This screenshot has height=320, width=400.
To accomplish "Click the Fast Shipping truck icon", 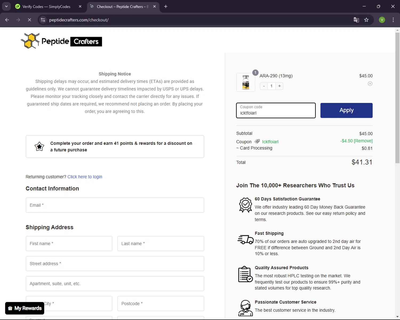I will [x=245, y=239].
